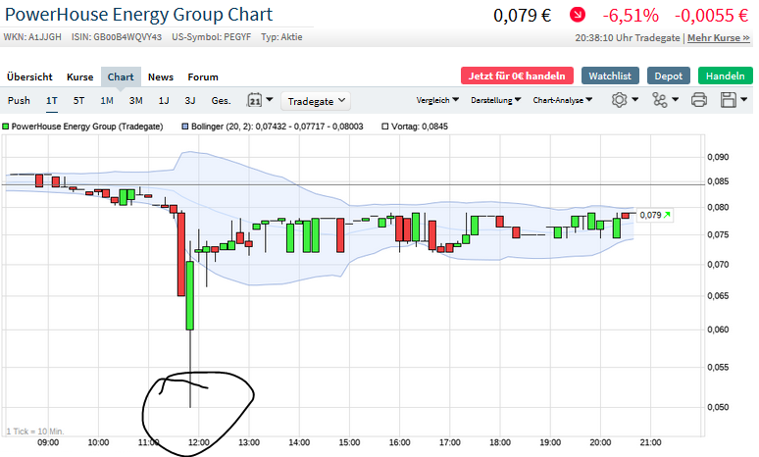
Task: Expand the Chart-Analyse dropdown
Action: pos(563,100)
